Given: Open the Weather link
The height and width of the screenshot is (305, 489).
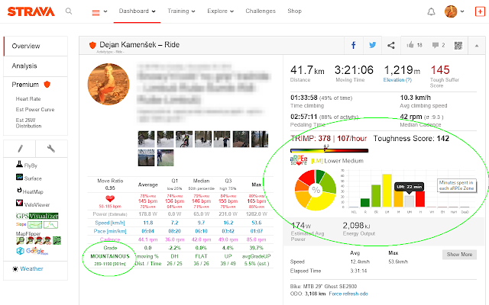Looking at the screenshot, I should (x=31, y=269).
